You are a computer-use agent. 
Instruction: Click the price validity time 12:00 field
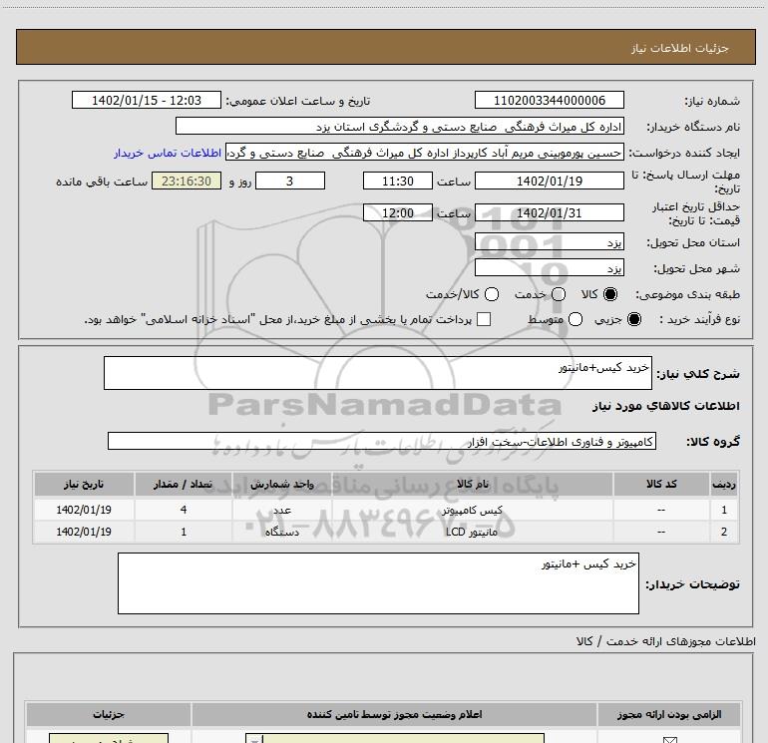tap(398, 212)
